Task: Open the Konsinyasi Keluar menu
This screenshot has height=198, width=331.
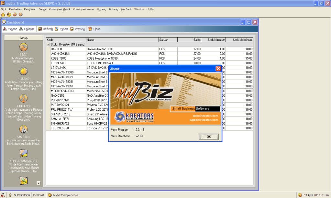Action: [83, 9]
